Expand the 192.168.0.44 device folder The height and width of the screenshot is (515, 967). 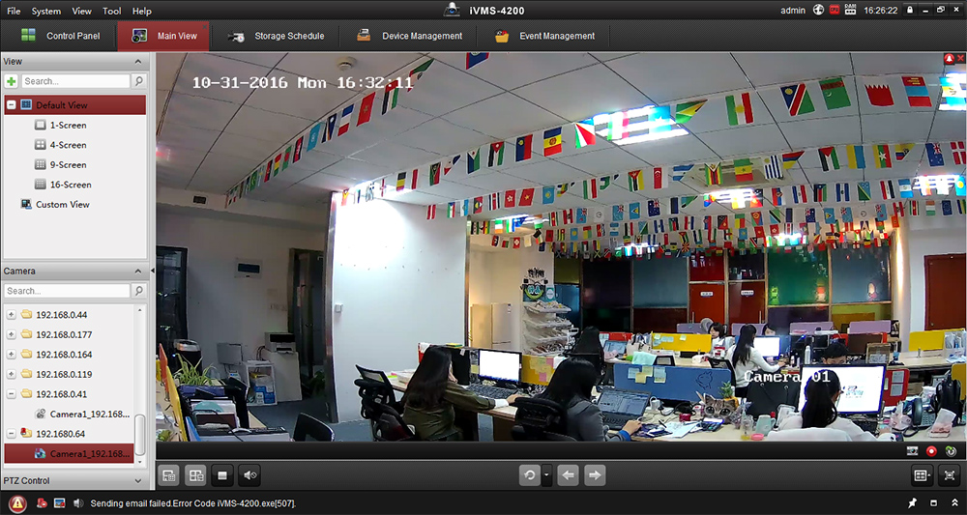[x=11, y=314]
